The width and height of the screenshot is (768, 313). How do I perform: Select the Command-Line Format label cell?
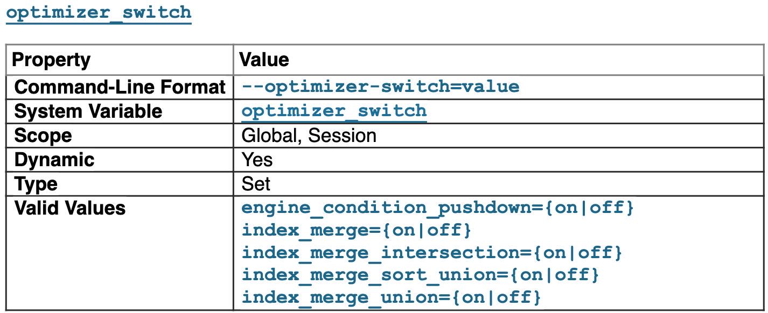(120, 87)
